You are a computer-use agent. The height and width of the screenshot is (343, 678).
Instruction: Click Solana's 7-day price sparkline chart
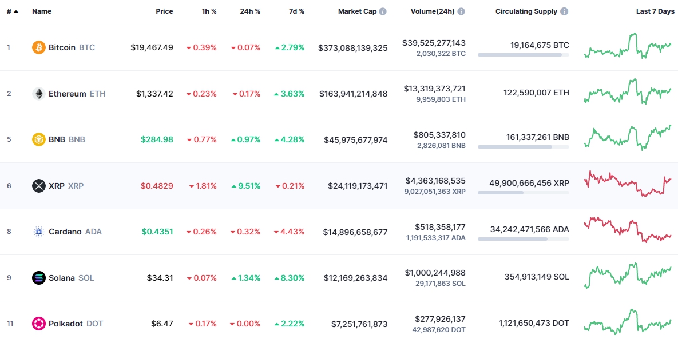click(x=628, y=275)
